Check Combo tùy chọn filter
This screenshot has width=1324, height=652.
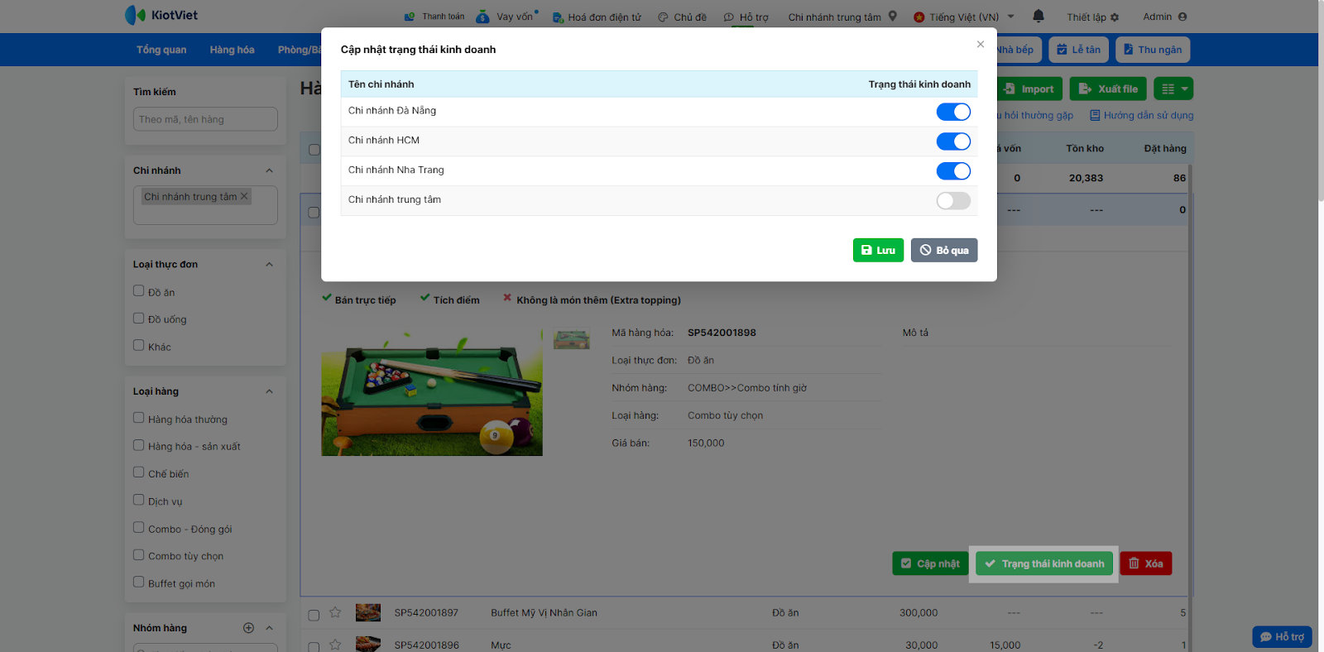[139, 554]
